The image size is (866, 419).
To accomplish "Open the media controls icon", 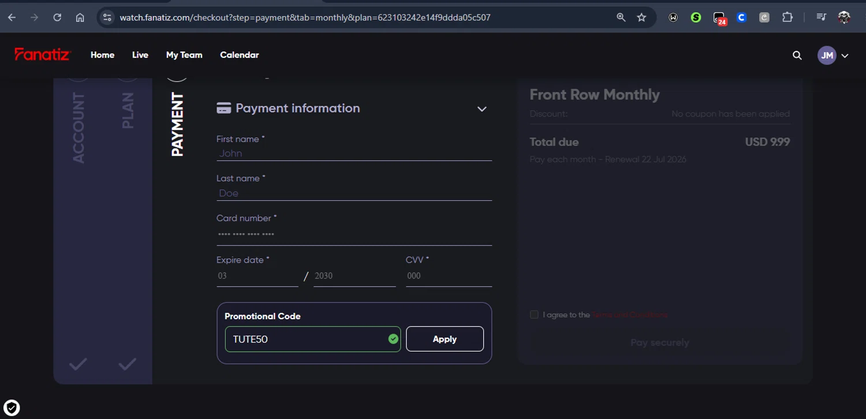I will click(x=821, y=17).
